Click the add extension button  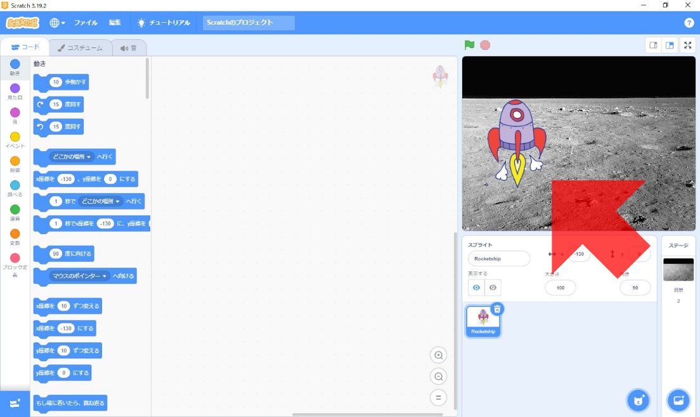(x=15, y=404)
